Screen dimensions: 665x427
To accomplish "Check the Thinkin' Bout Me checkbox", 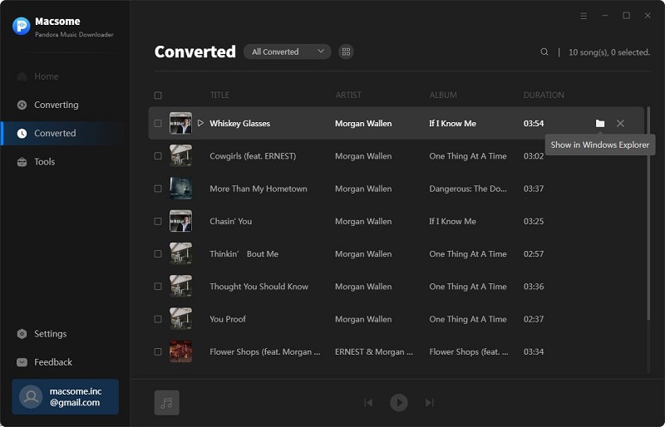I will coord(158,254).
